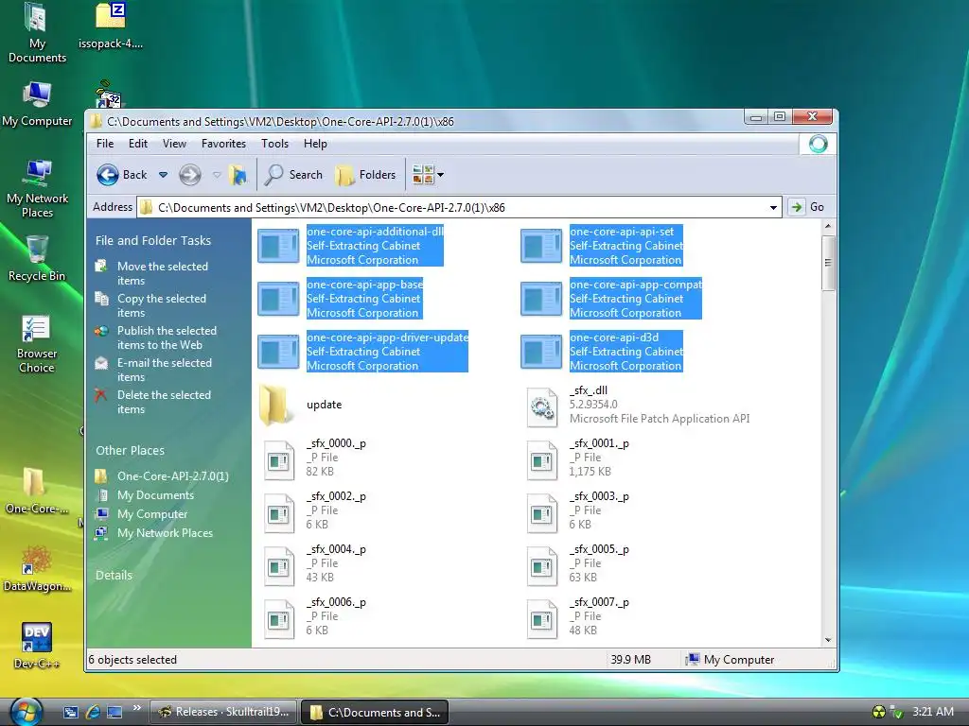Select one-core-api-app-base file icon
This screenshot has height=726, width=969.
click(278, 299)
